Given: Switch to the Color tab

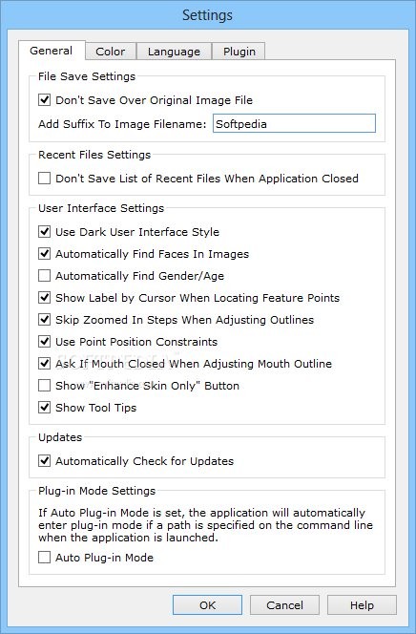Looking at the screenshot, I should pos(111,52).
